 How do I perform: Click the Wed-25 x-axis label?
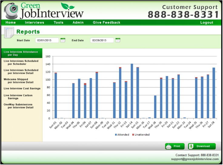pyautogui.click(x=193, y=125)
